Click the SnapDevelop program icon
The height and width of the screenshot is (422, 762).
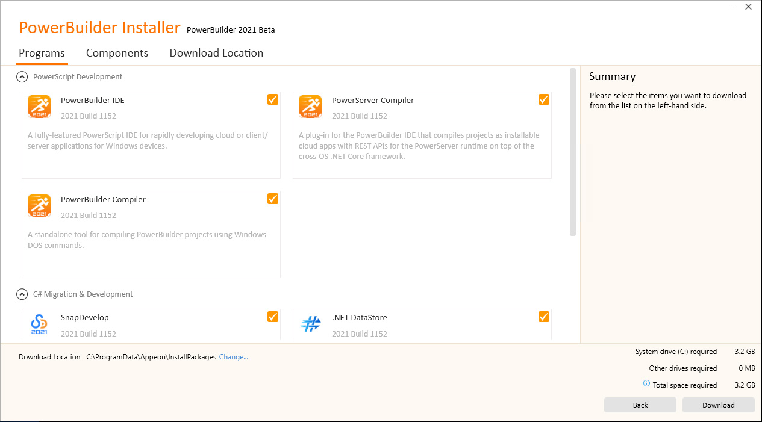pyautogui.click(x=39, y=324)
